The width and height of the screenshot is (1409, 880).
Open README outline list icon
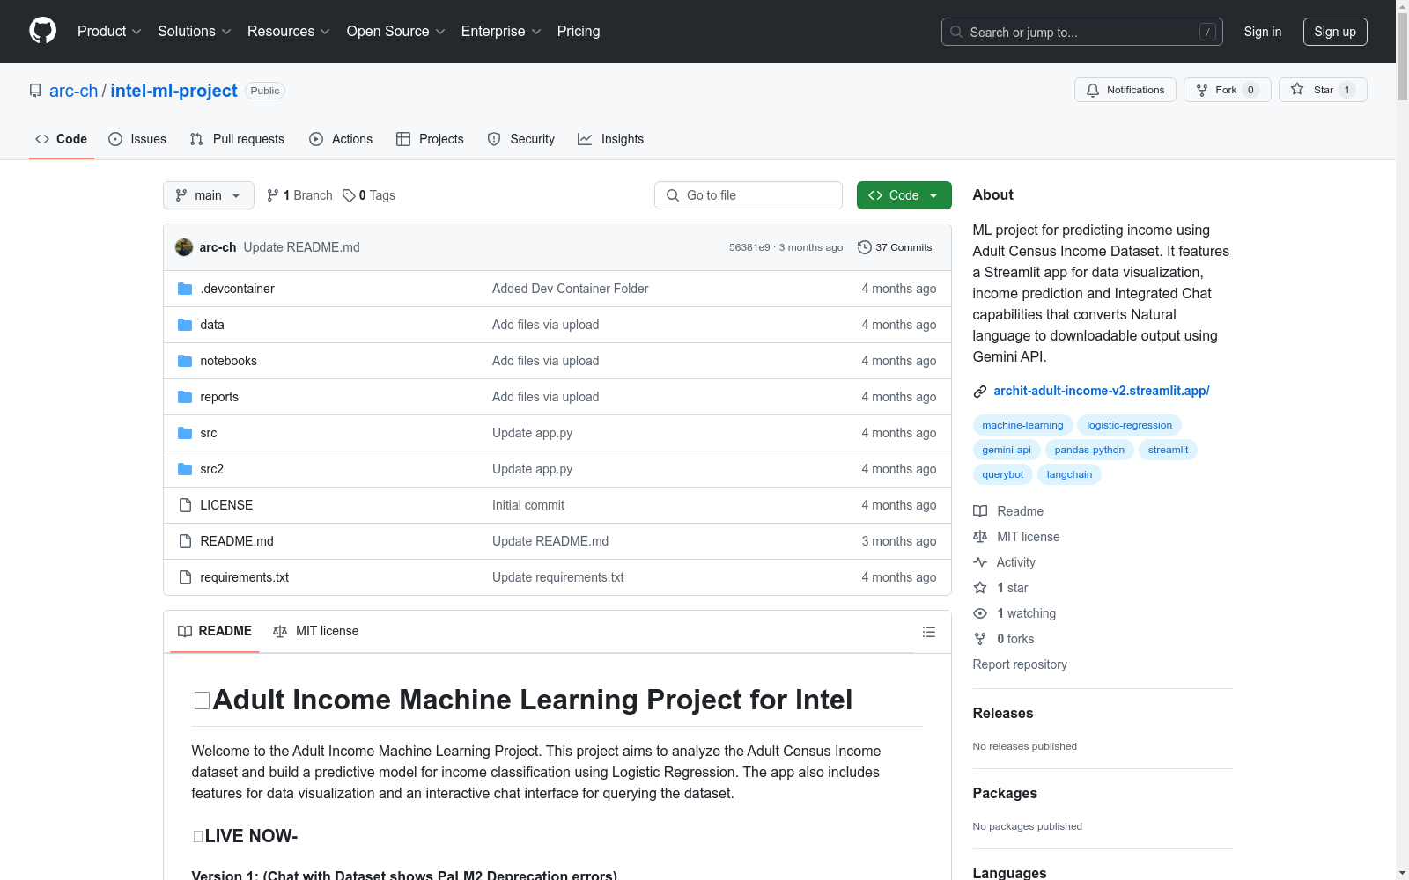[928, 632]
